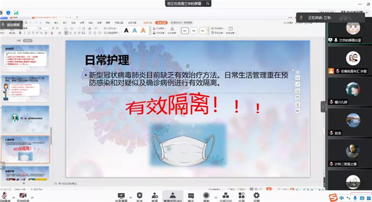Open the Insert ribbon menu tab
The width and height of the screenshot is (372, 202).
tap(56, 23)
